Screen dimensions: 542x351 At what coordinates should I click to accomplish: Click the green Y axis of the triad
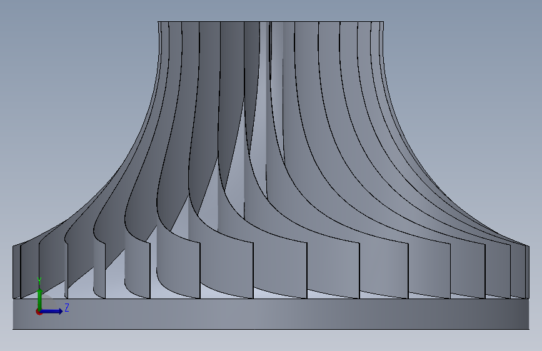(40, 299)
